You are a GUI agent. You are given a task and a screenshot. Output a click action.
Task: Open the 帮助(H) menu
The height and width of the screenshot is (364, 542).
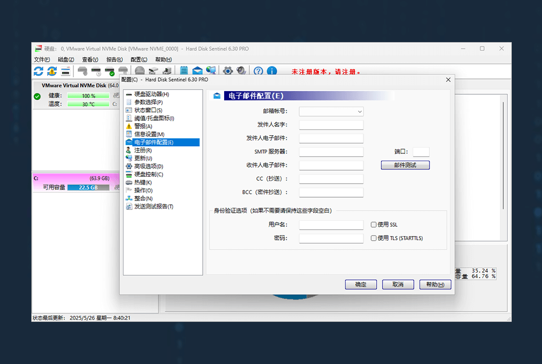coord(164,59)
